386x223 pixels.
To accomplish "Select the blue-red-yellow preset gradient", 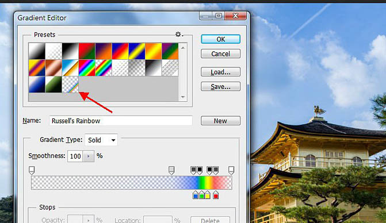I will point(120,51).
